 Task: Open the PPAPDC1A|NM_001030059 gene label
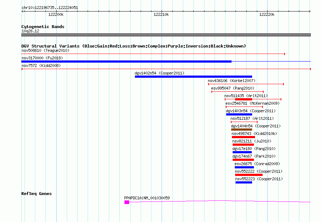click(147, 198)
